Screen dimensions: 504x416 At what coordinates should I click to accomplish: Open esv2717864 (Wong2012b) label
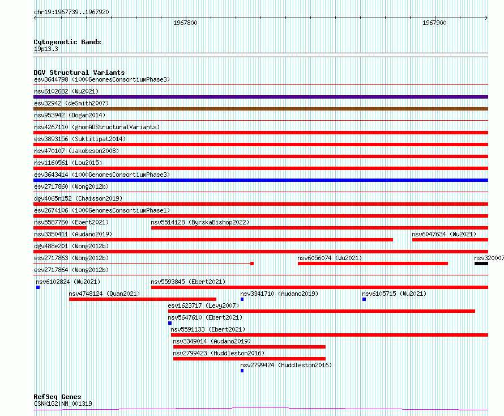[x=71, y=270]
